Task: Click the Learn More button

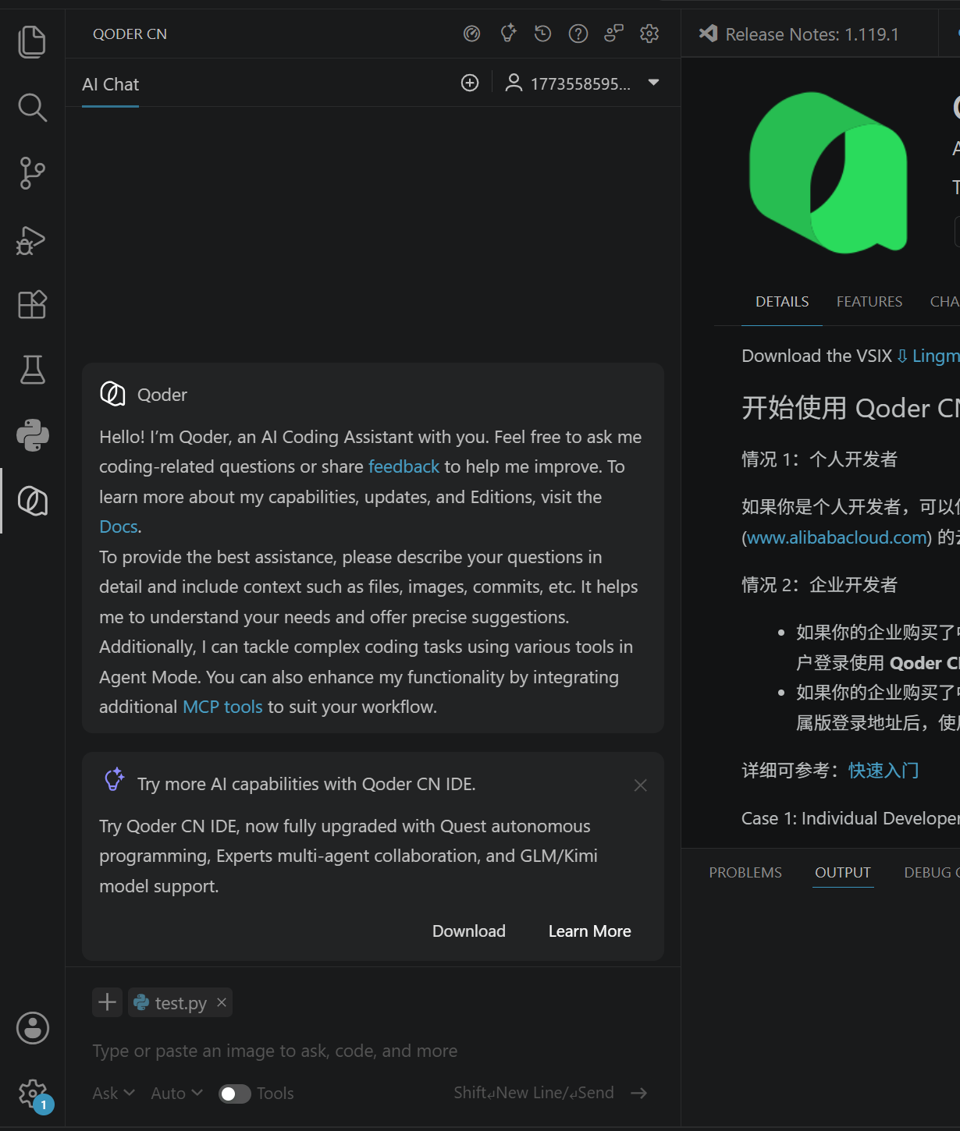Action: (590, 931)
